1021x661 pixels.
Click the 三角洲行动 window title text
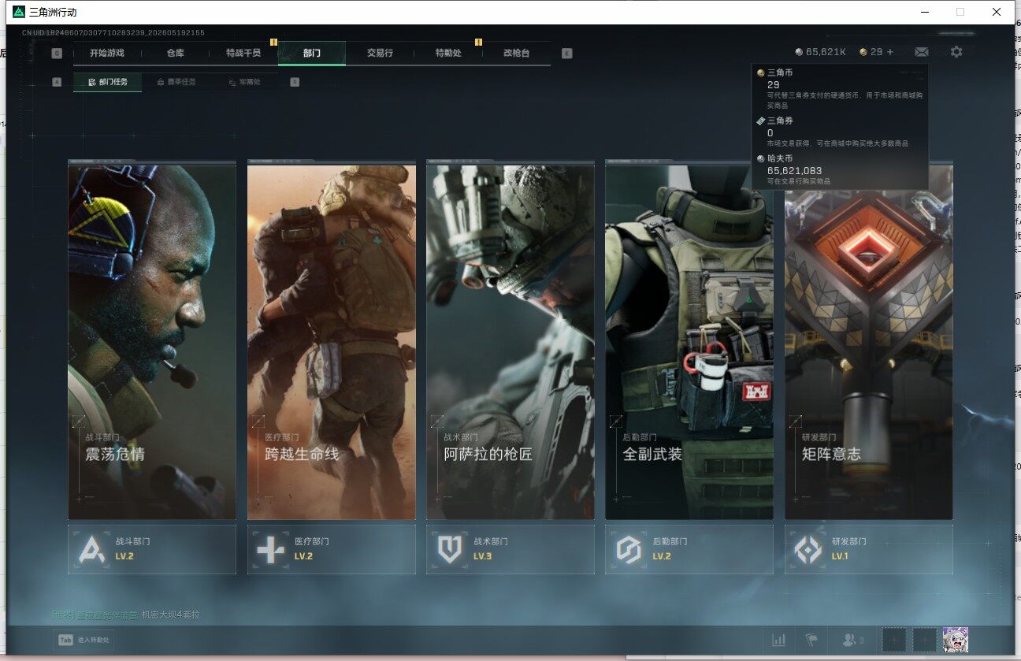pos(53,13)
